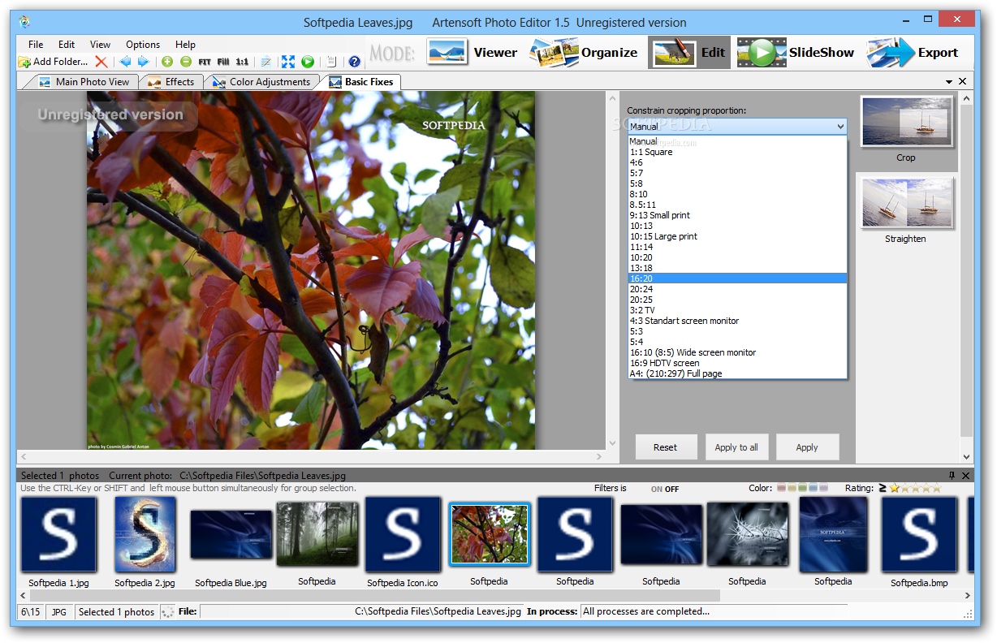Viewport: 997px width, 643px height.
Task: Switch to Main Photo View tab
Action: coord(84,82)
